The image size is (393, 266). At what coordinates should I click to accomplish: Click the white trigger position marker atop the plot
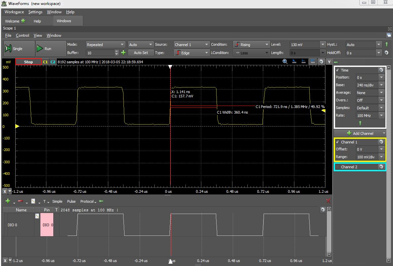coord(170,67)
